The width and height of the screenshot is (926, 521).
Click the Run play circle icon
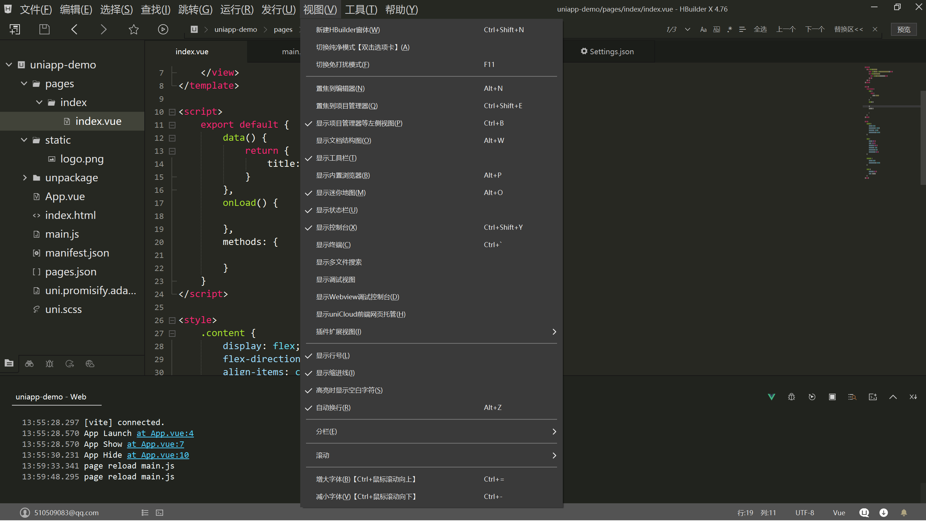coord(163,29)
